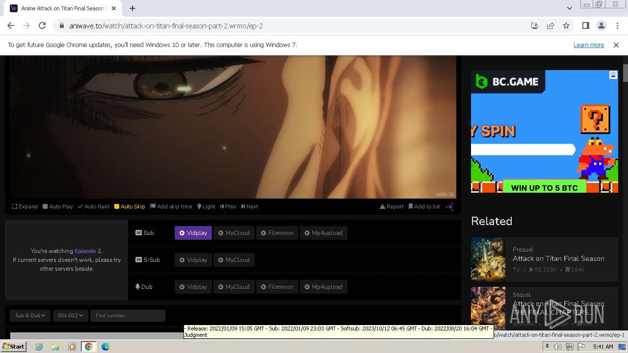Report this video

[392, 206]
